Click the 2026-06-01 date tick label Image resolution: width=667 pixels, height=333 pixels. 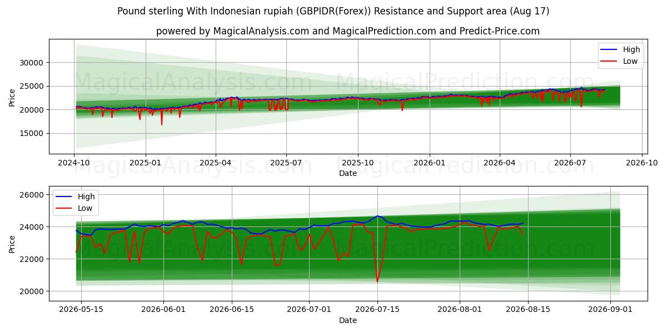[163, 310]
